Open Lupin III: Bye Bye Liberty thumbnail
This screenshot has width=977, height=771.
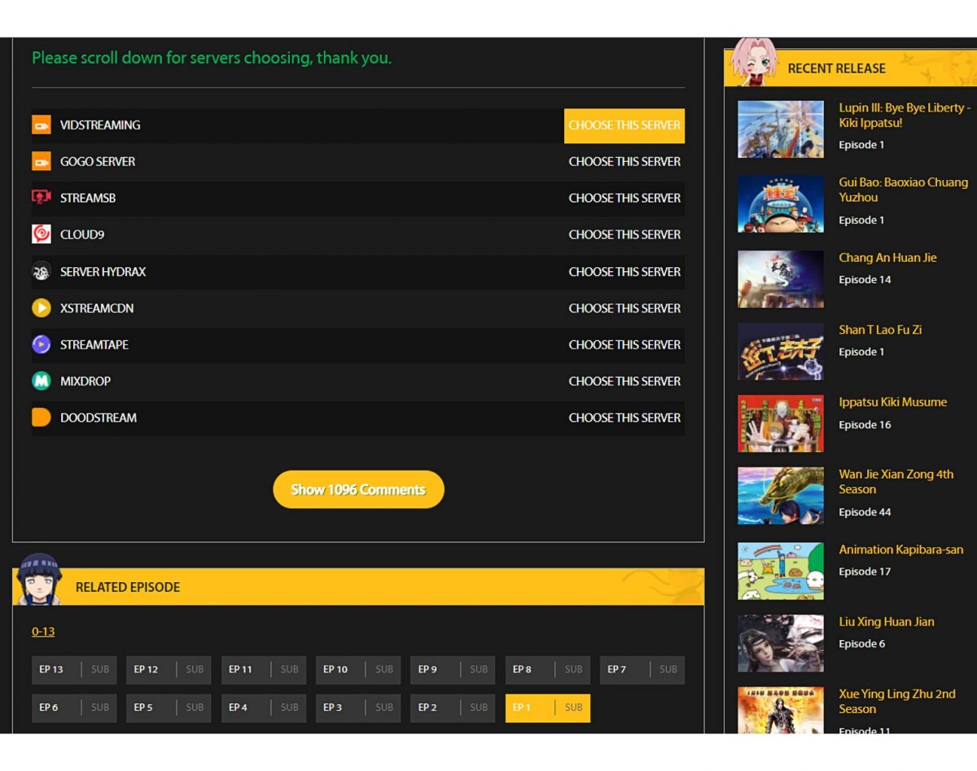tap(780, 129)
